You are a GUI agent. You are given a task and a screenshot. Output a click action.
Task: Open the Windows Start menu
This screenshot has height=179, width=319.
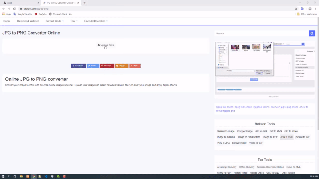(3, 176)
